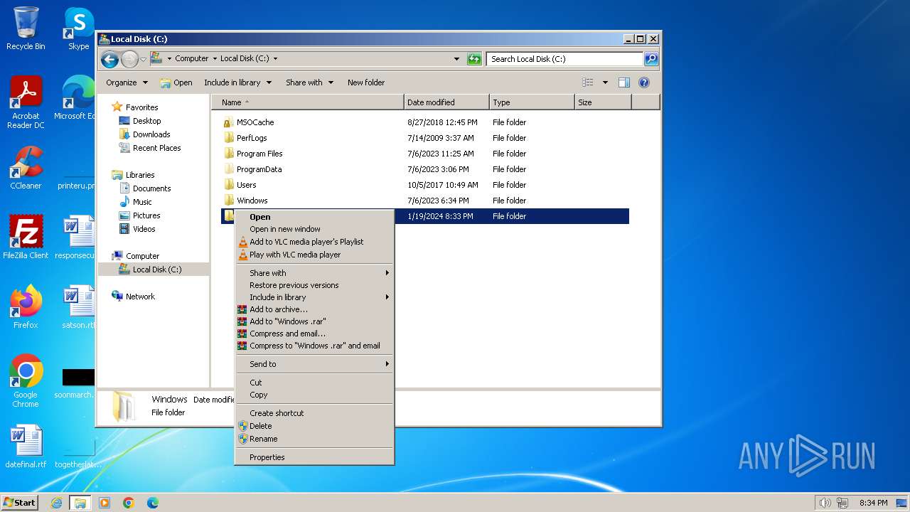Click Computer segment in address bar
This screenshot has height=512, width=910.
click(191, 59)
